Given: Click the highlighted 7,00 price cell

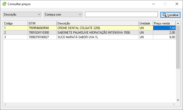Looking at the screenshot, I should click(x=164, y=28).
